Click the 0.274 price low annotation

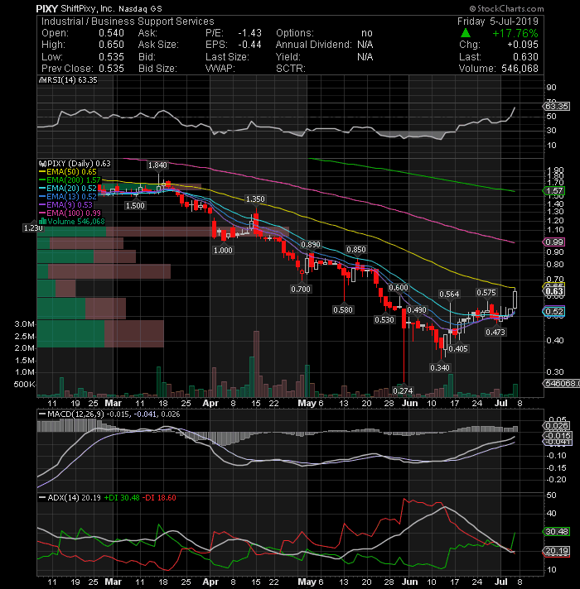(403, 390)
